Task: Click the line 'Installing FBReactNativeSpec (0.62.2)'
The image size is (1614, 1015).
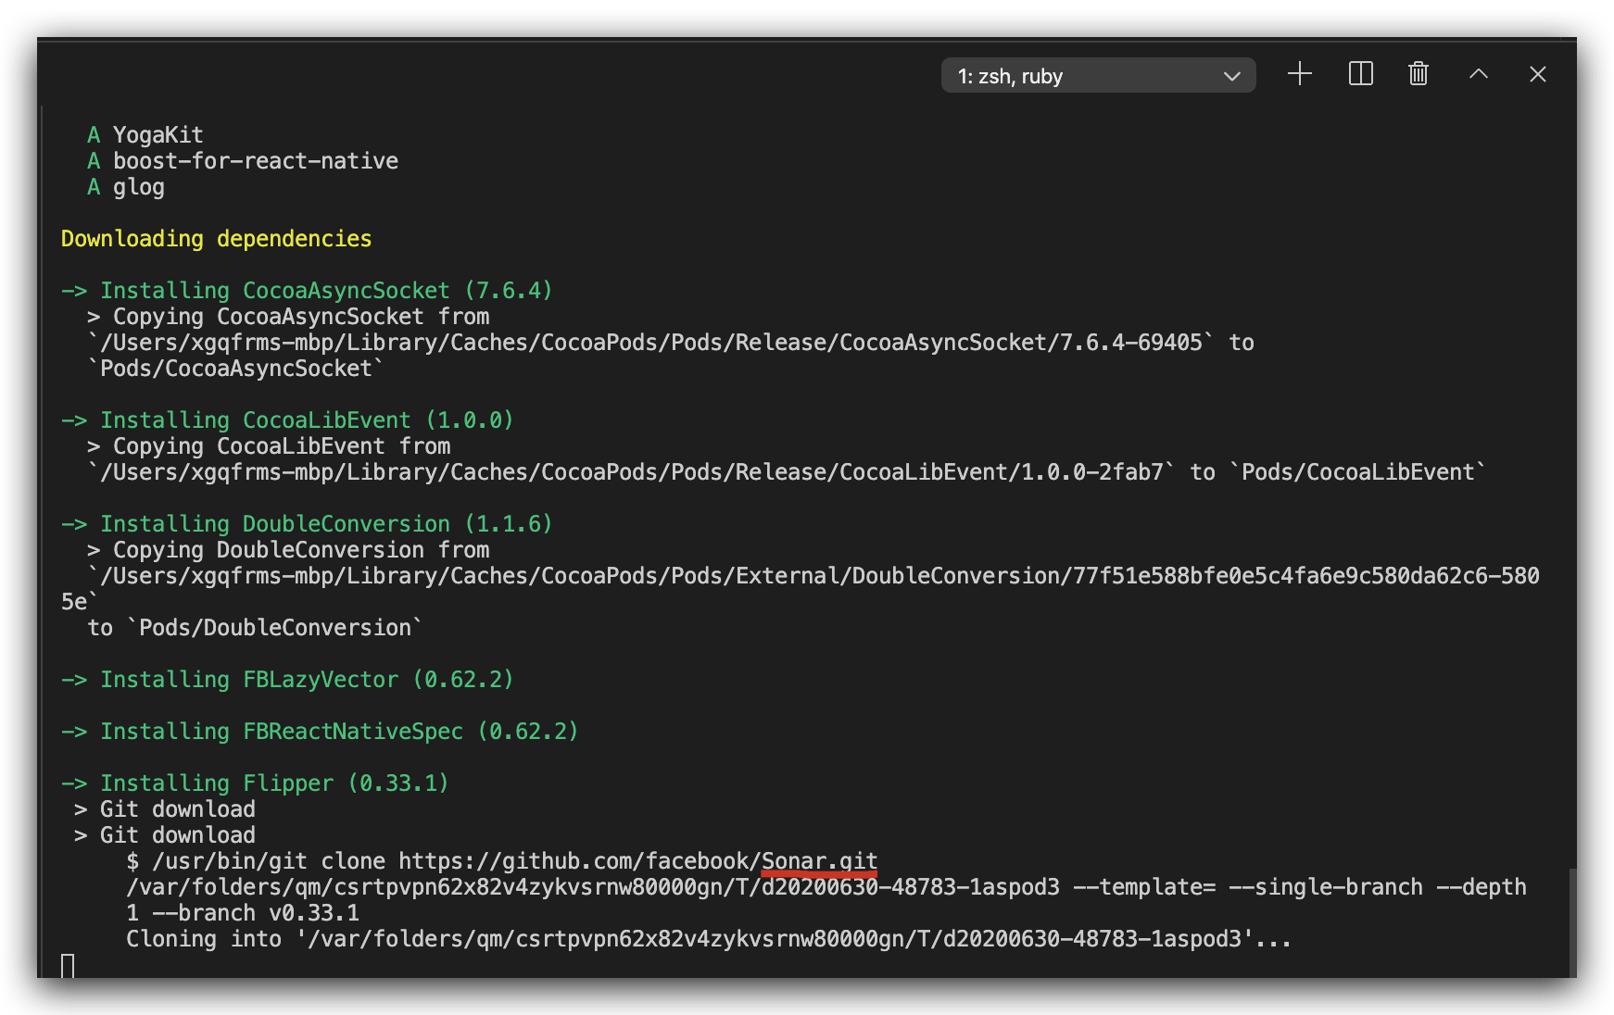Action: tap(320, 732)
